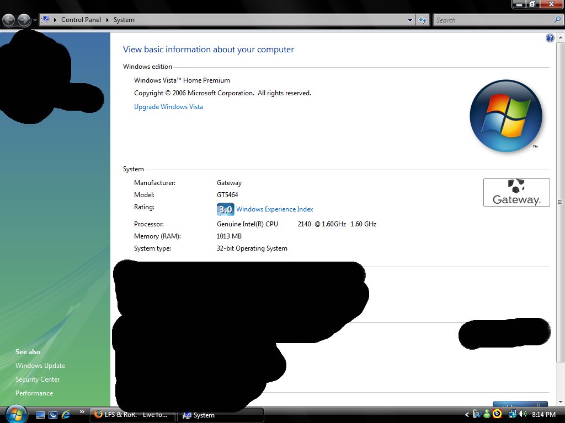Expand the arrow after Control Panel breadcrumb

(108, 20)
